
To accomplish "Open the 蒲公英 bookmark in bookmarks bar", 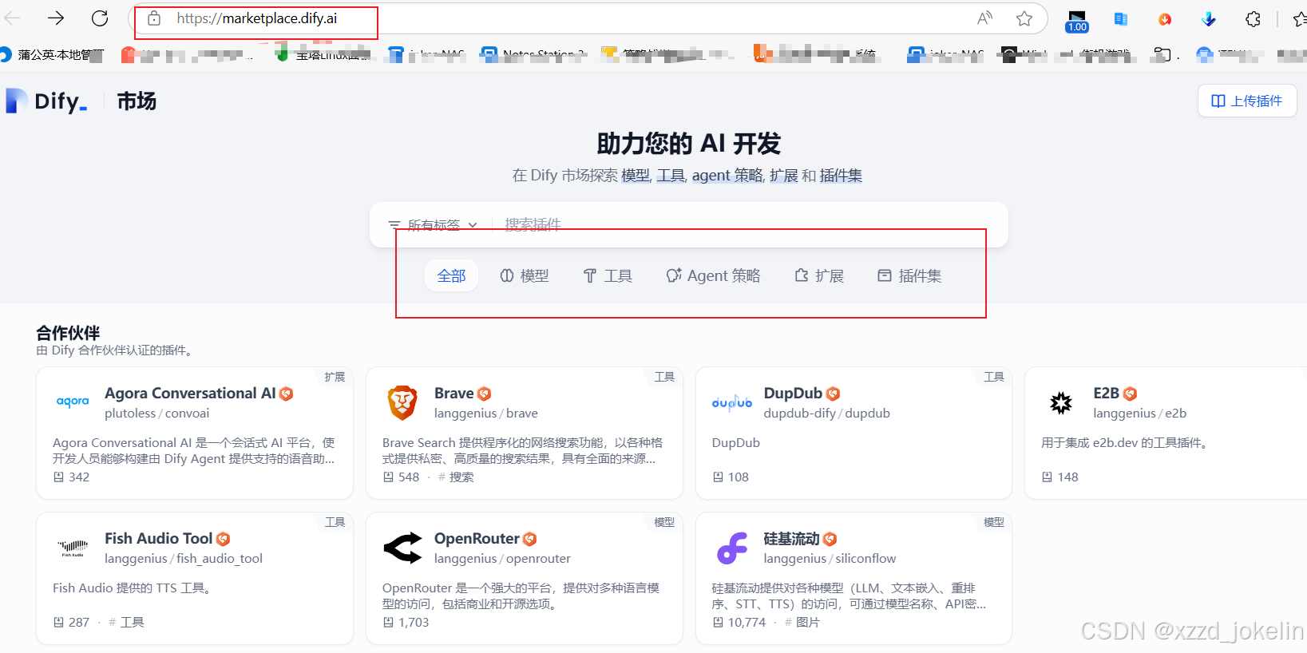I will click(53, 54).
